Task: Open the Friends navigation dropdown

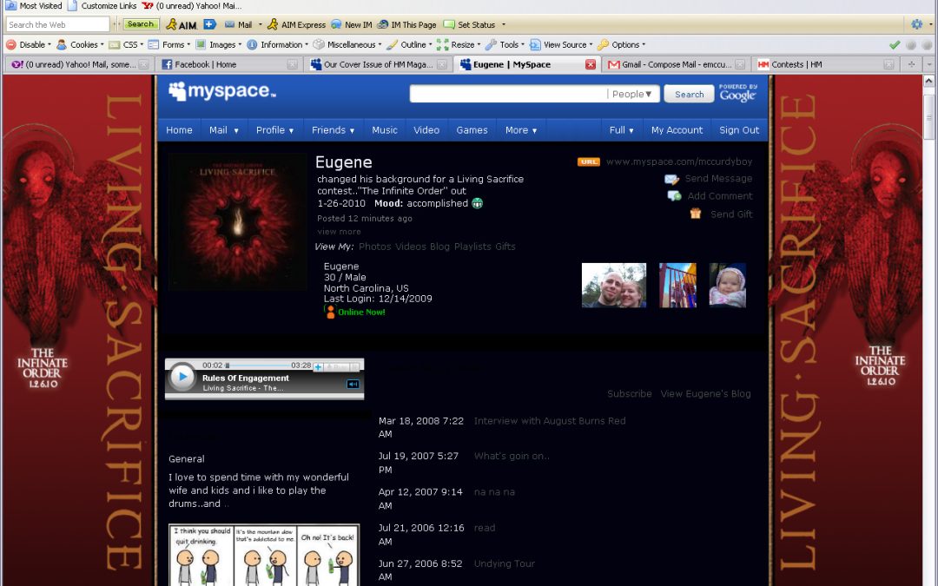Action: tap(333, 130)
